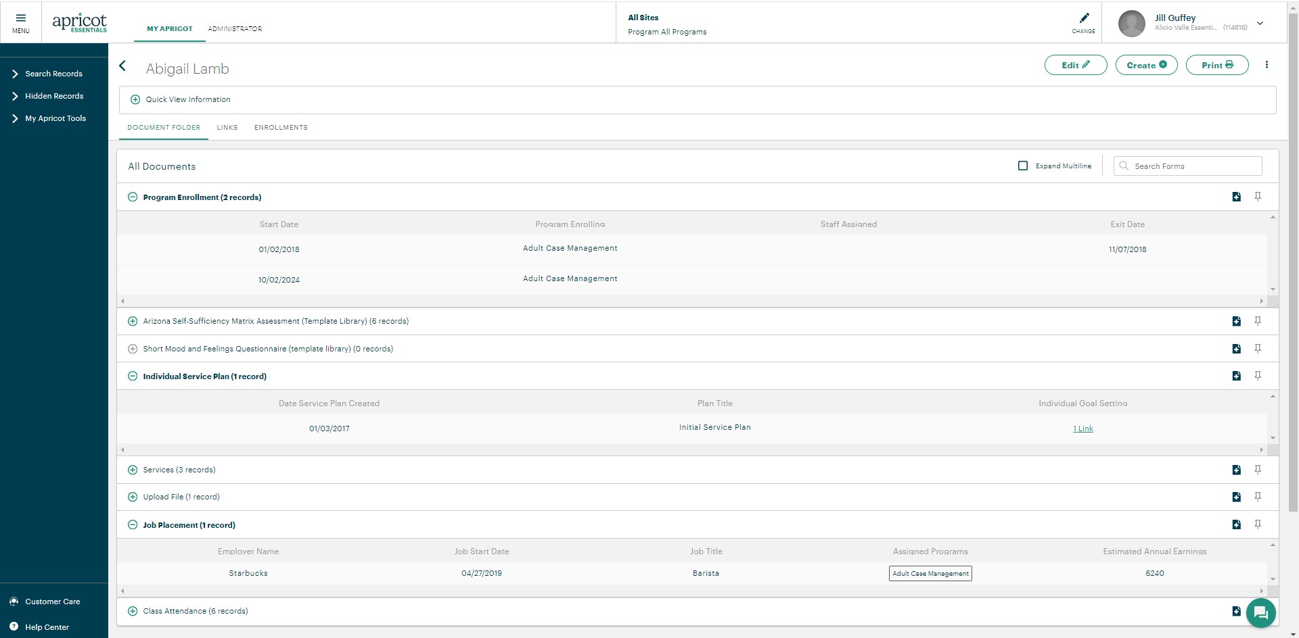
Task: Click the Create button
Action: (x=1147, y=65)
